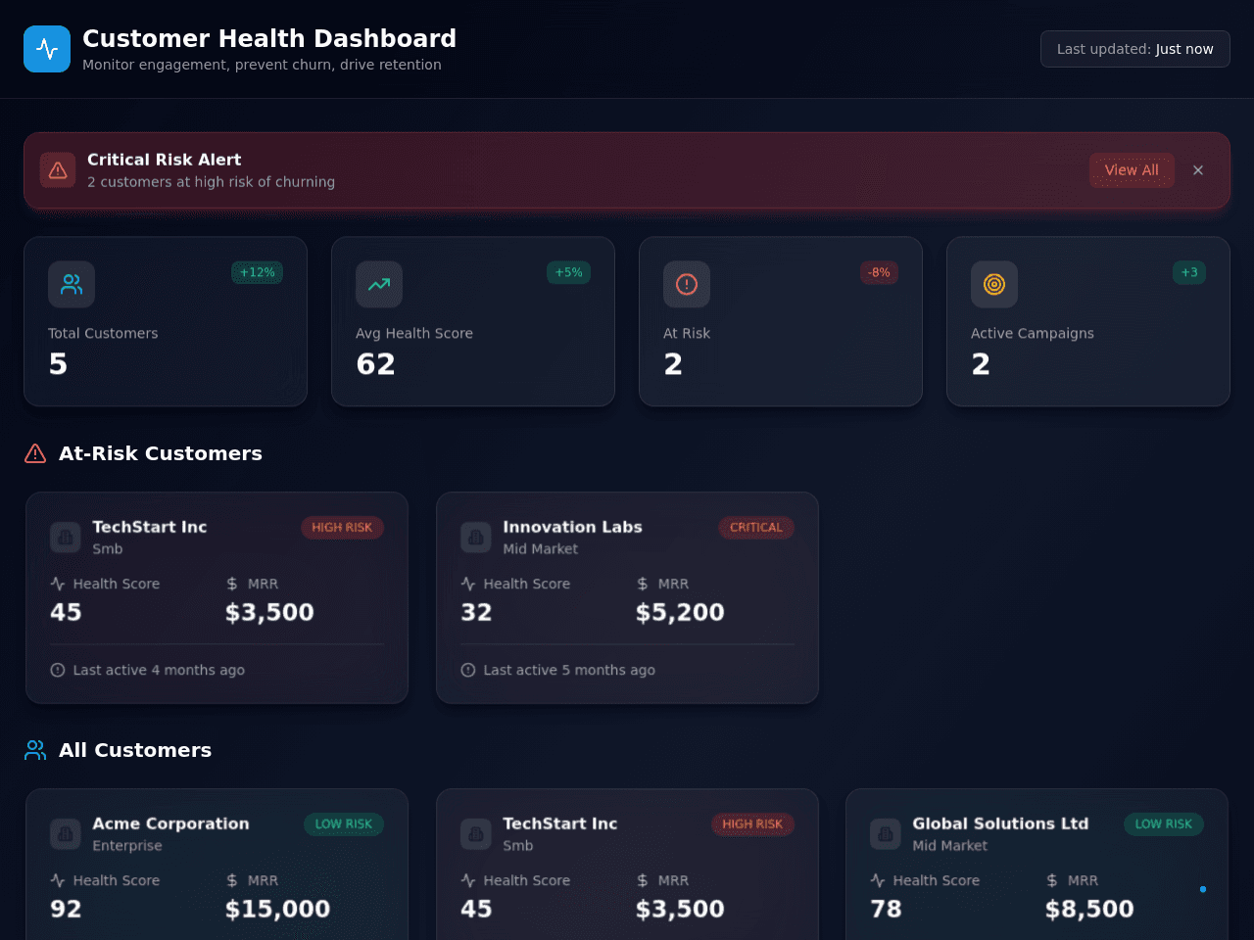
Task: Click Health Score pulse icon on at-risk TechStart card
Action: (x=58, y=584)
